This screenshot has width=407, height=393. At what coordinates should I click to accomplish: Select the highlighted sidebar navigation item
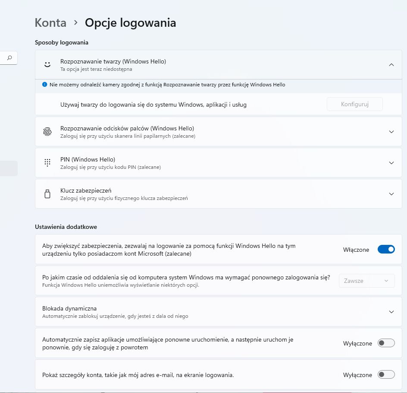[x=9, y=168]
